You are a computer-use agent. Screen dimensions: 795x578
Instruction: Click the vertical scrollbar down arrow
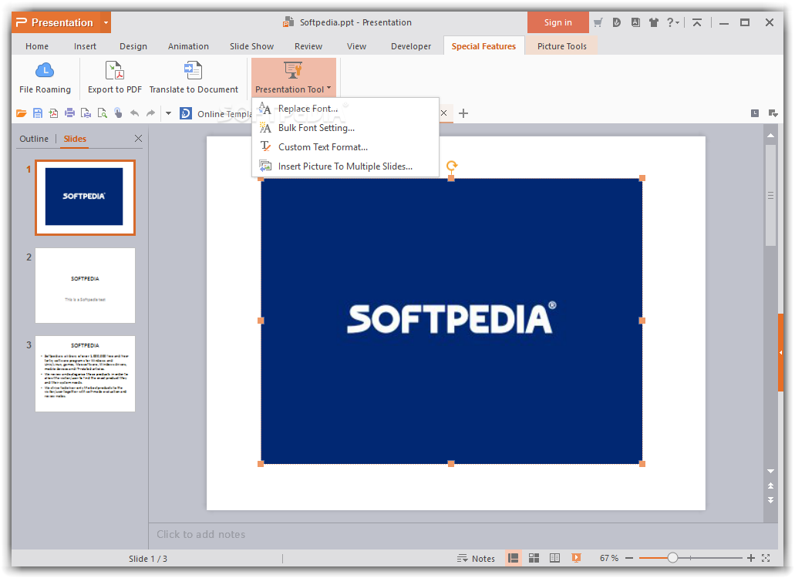770,471
